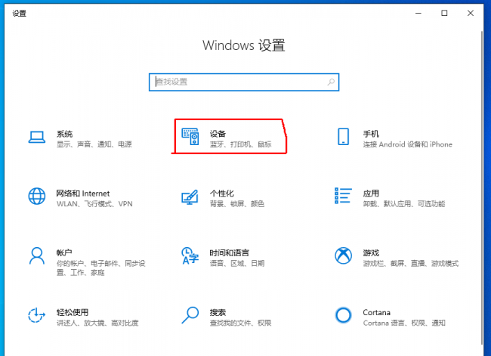The width and height of the screenshot is (491, 356).
Task: Open the 游戏 title
Action: pos(371,252)
